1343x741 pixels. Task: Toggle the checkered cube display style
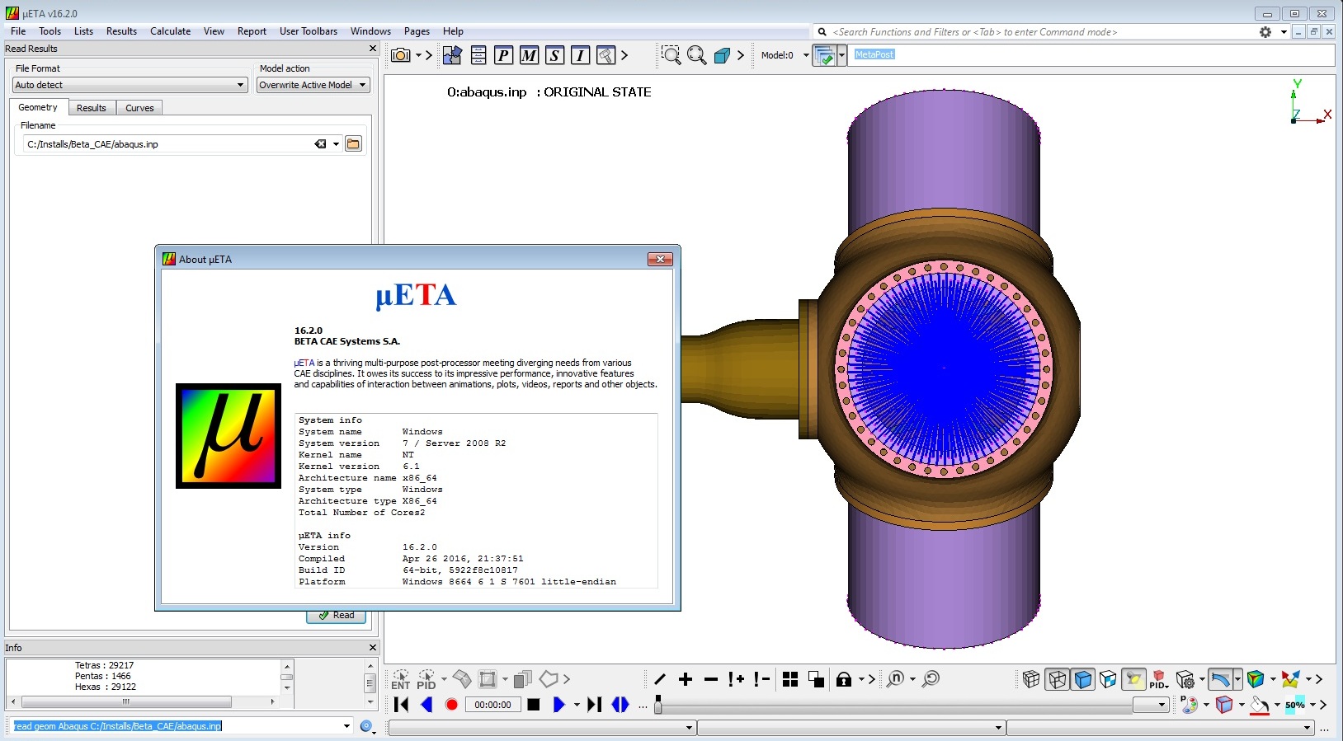tap(1108, 679)
